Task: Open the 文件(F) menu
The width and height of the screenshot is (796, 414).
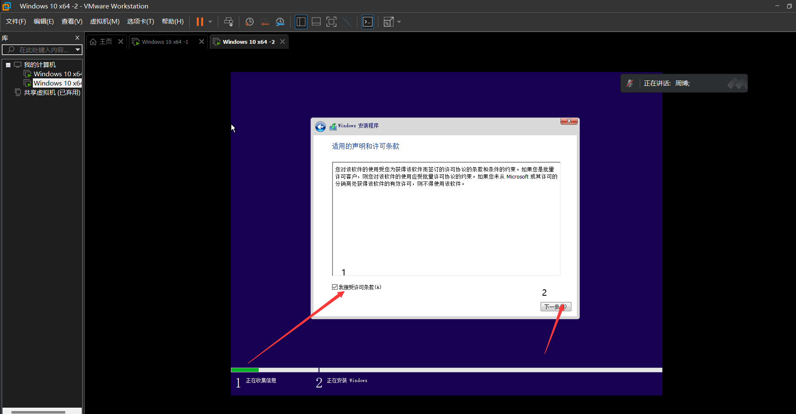Action: pos(16,21)
